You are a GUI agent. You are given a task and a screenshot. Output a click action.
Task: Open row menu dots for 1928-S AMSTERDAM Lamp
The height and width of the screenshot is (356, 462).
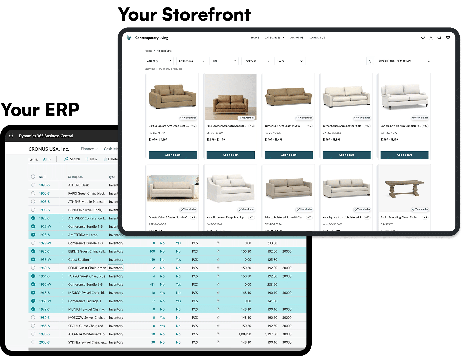[x=63, y=235]
